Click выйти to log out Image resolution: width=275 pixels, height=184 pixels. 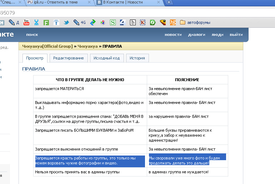(x=236, y=35)
